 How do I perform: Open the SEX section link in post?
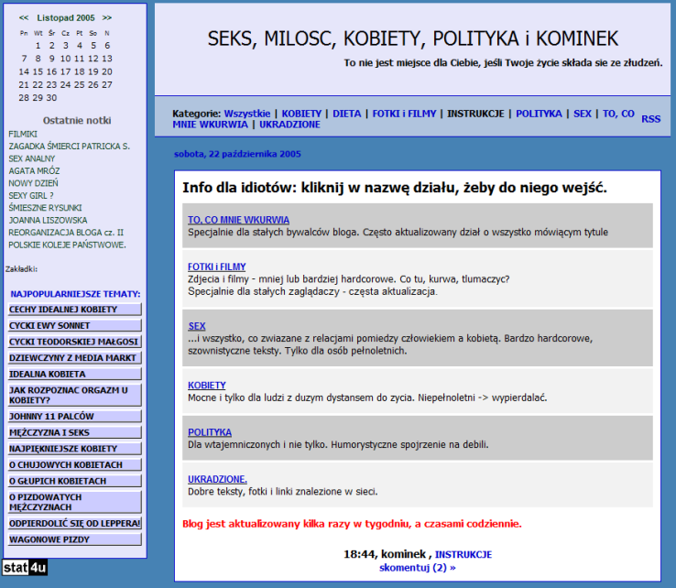click(x=197, y=326)
